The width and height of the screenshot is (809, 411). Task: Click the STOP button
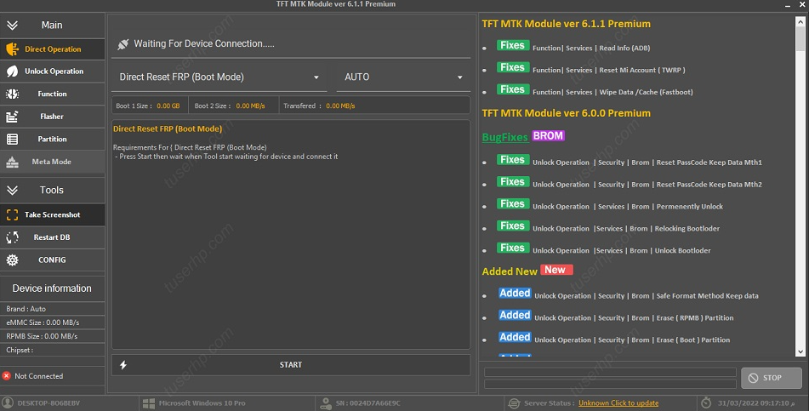coord(772,378)
